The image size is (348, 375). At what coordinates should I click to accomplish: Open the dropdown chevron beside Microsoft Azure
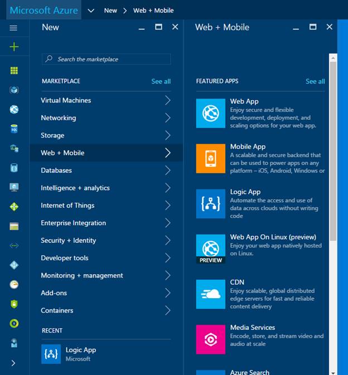tap(91, 11)
